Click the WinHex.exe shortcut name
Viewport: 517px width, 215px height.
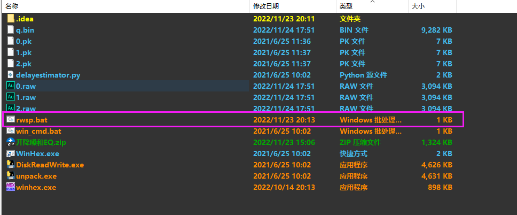(37, 153)
